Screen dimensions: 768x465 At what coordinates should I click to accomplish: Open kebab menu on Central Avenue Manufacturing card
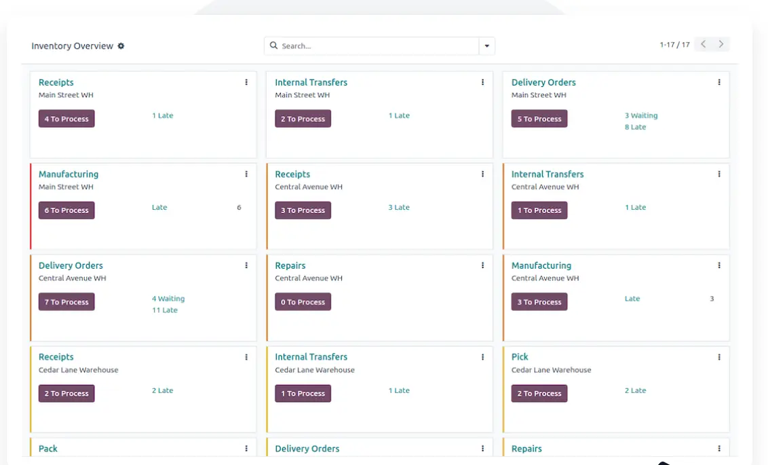point(719,265)
